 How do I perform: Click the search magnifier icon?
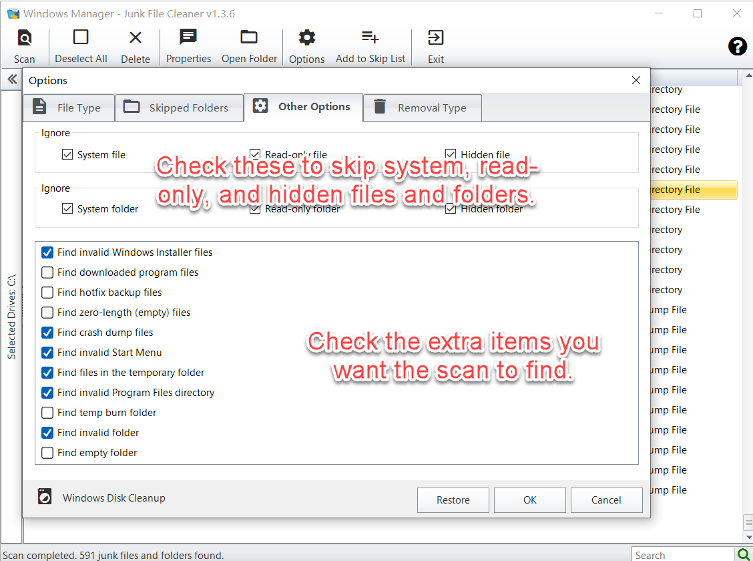point(743,554)
